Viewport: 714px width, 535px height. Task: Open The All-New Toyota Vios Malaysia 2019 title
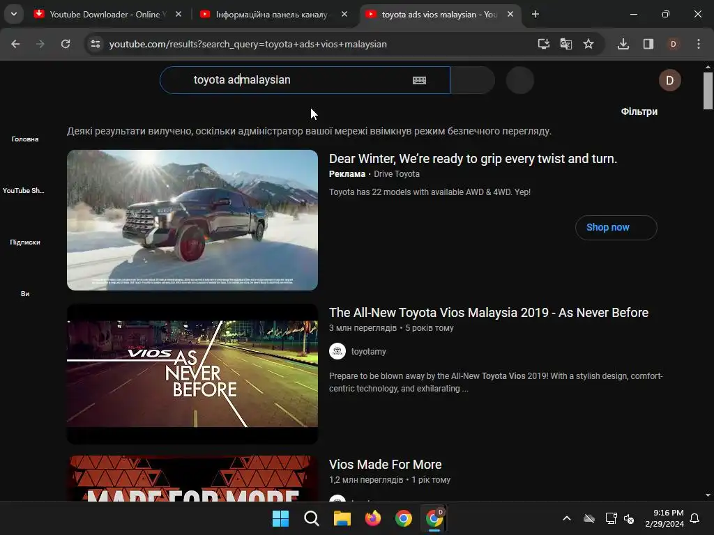tap(489, 313)
